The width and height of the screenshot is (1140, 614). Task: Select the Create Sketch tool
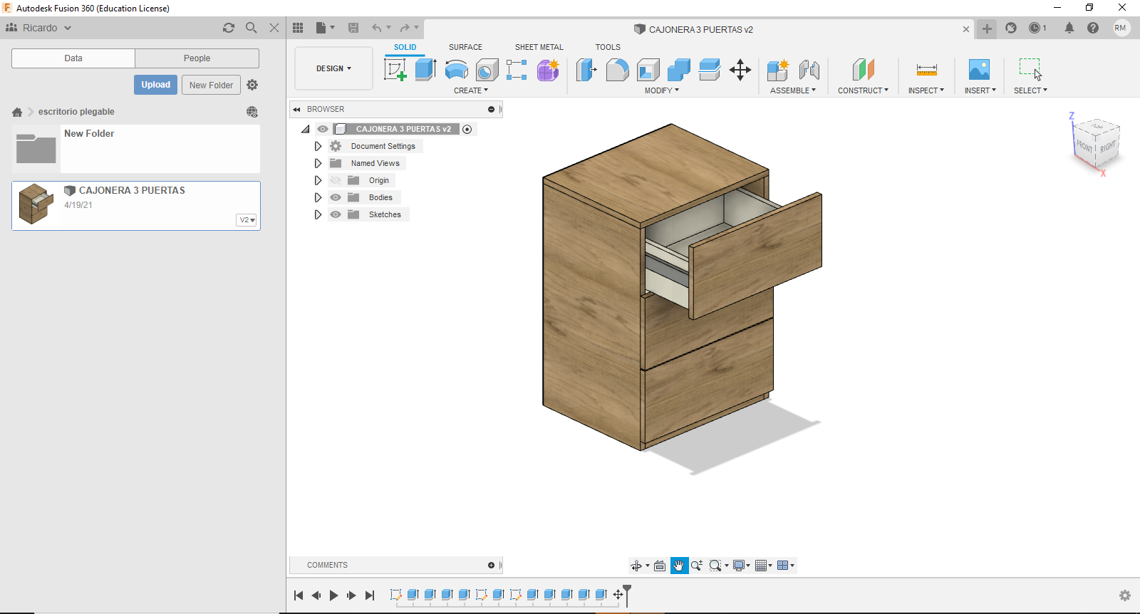[x=395, y=70]
